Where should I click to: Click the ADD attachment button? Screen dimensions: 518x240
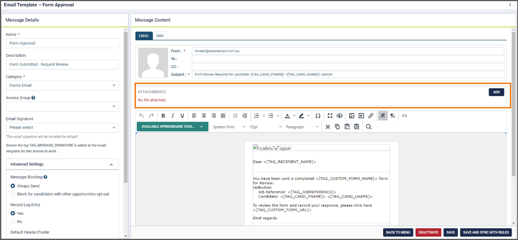tap(497, 92)
